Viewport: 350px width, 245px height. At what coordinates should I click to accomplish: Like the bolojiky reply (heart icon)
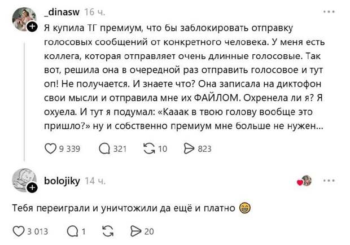[19, 231]
